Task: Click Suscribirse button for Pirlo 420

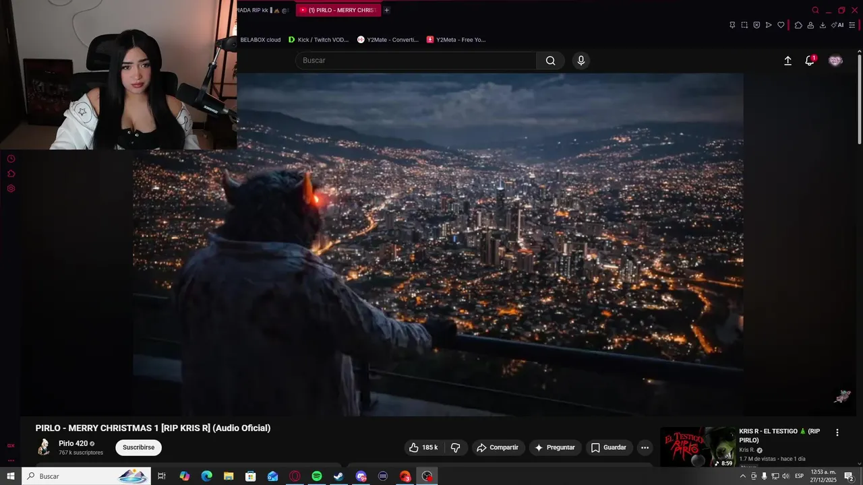Action: coord(138,447)
